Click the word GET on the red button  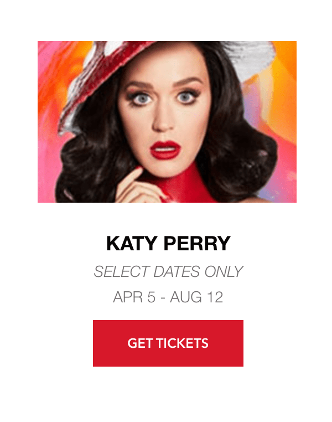[140, 343]
